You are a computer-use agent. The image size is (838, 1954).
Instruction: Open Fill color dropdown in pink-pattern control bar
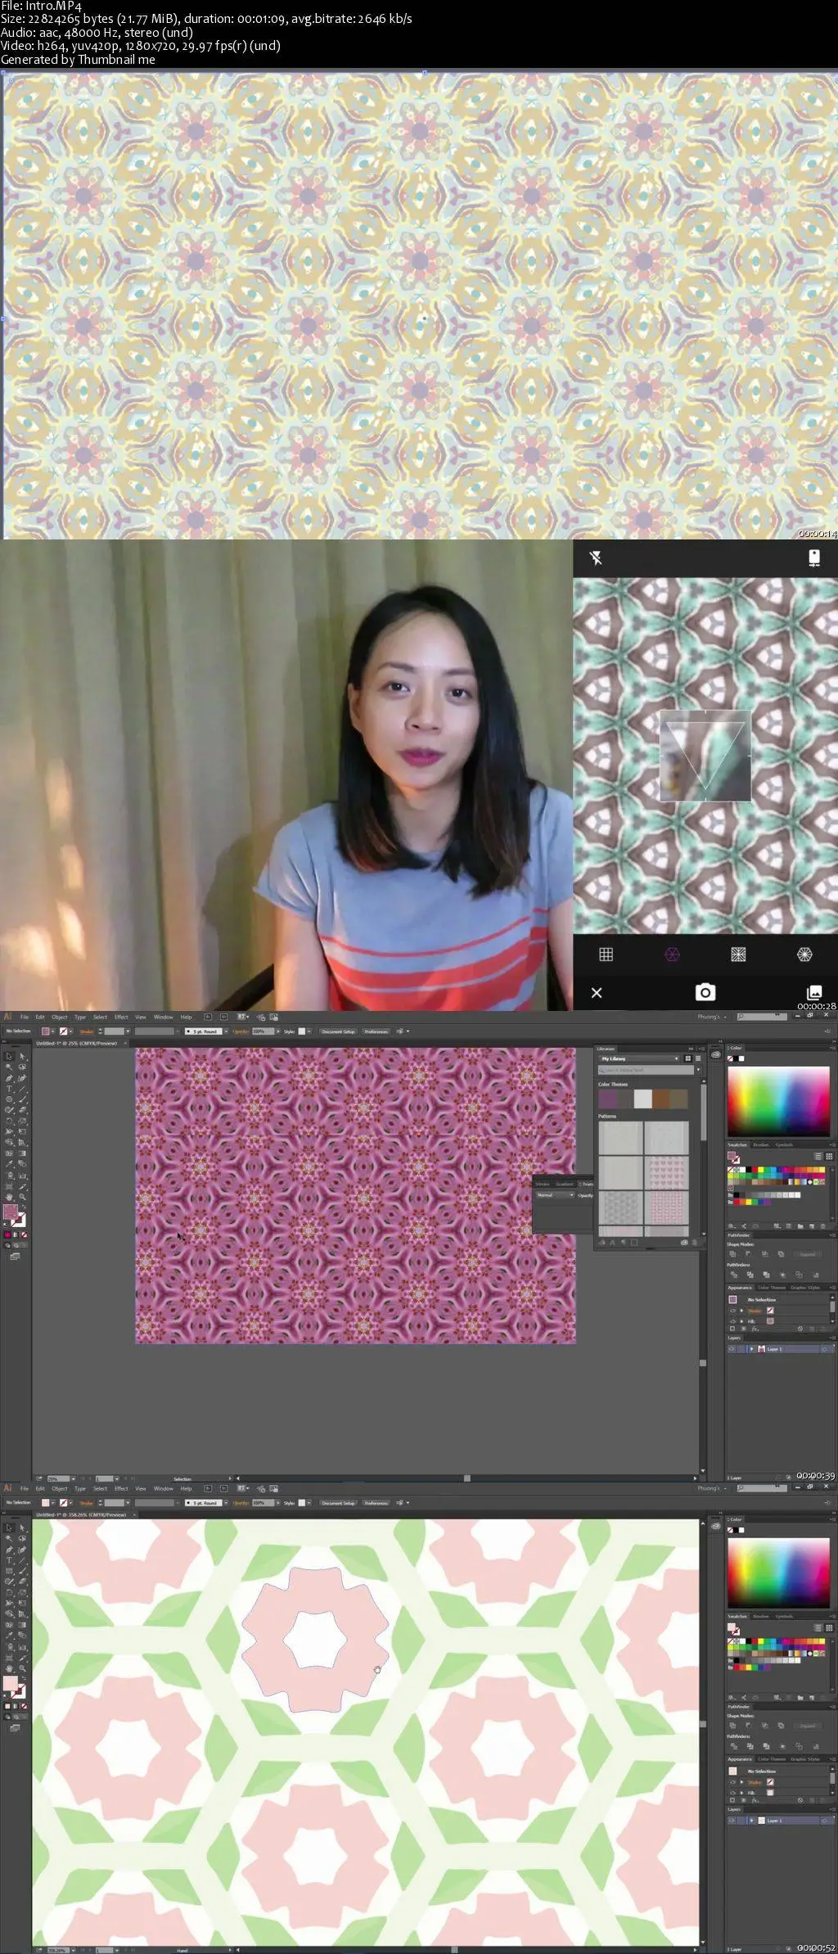click(x=52, y=1031)
